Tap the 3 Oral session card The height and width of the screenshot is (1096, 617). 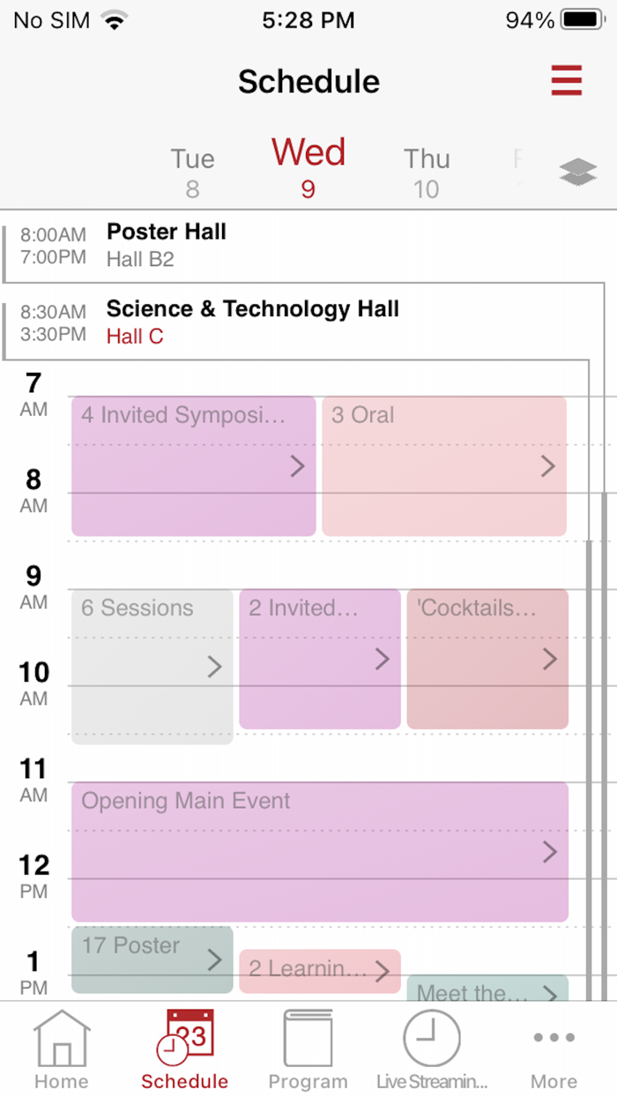[444, 467]
